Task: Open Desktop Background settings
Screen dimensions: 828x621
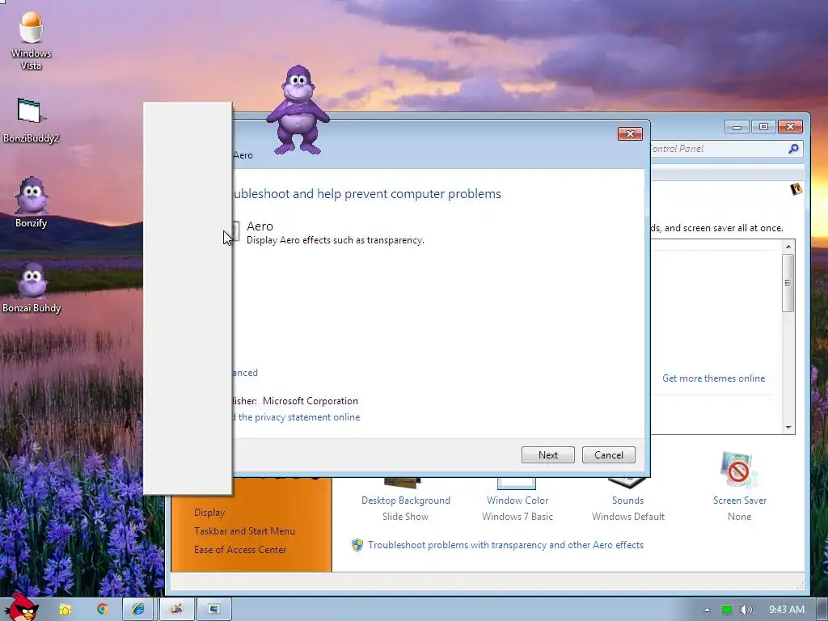Action: 406,500
